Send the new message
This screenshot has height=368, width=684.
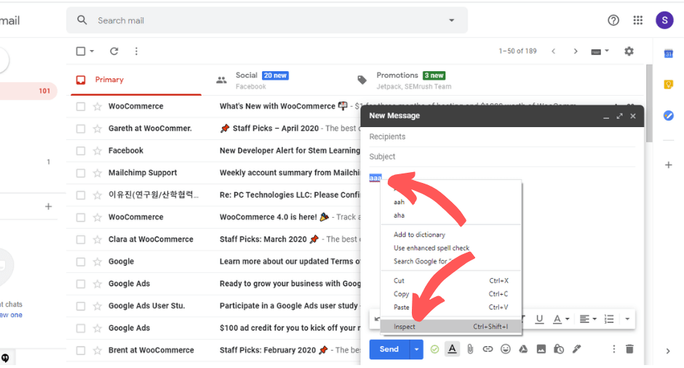[389, 349]
